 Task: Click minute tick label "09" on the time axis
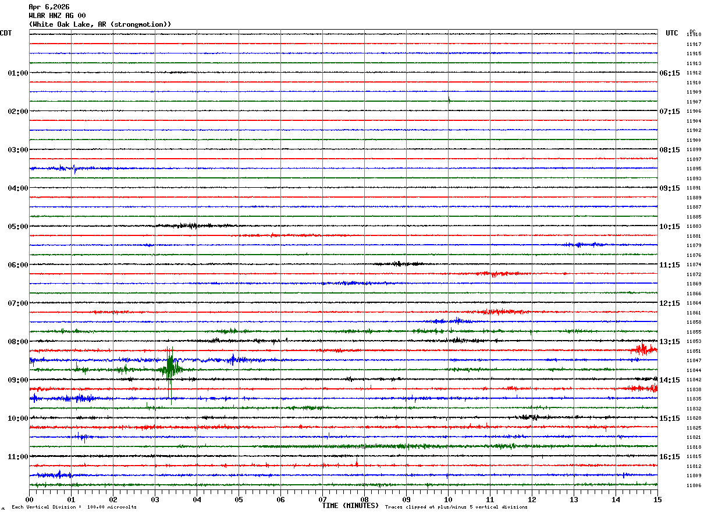pyautogui.click(x=406, y=500)
